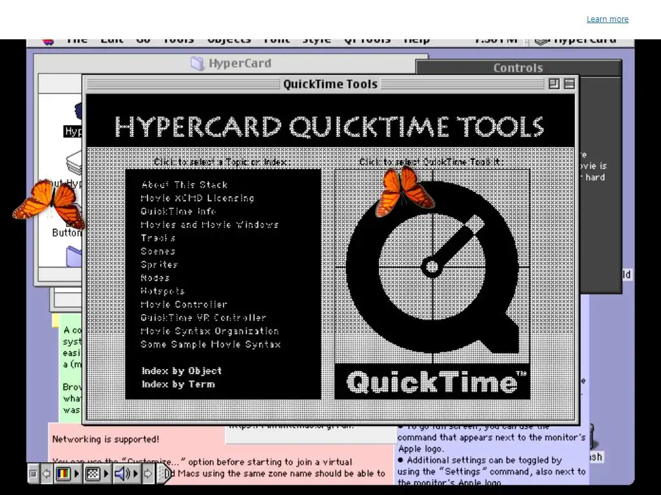The height and width of the screenshot is (495, 661).
Task: Click the monitor color depth control strip icon
Action: coord(63,474)
